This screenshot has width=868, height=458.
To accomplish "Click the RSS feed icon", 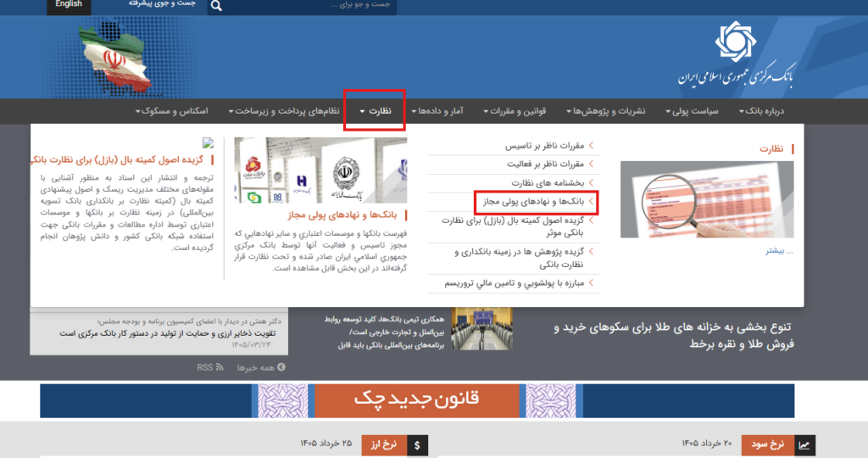I will (x=220, y=367).
